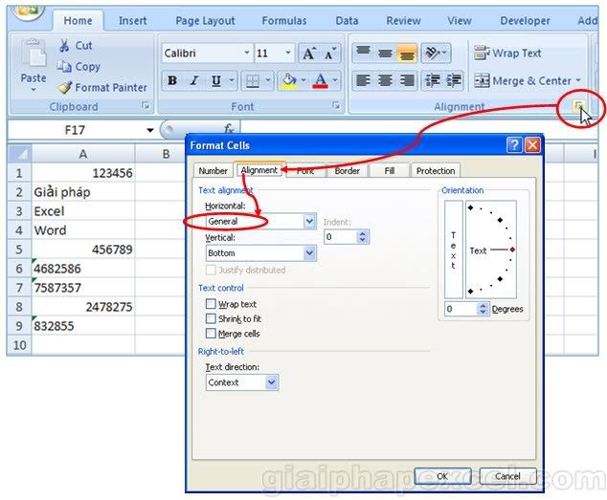
Task: Check the Shrink to fit option
Action: pos(211,318)
